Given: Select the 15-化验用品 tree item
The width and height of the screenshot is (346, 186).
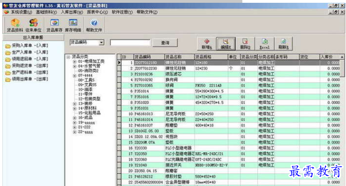Looking at the screenshot, I should 89,113.
